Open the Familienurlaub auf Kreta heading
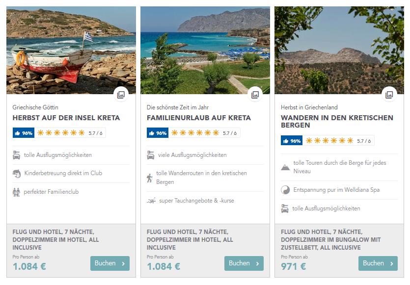The image size is (410, 285). point(199,118)
